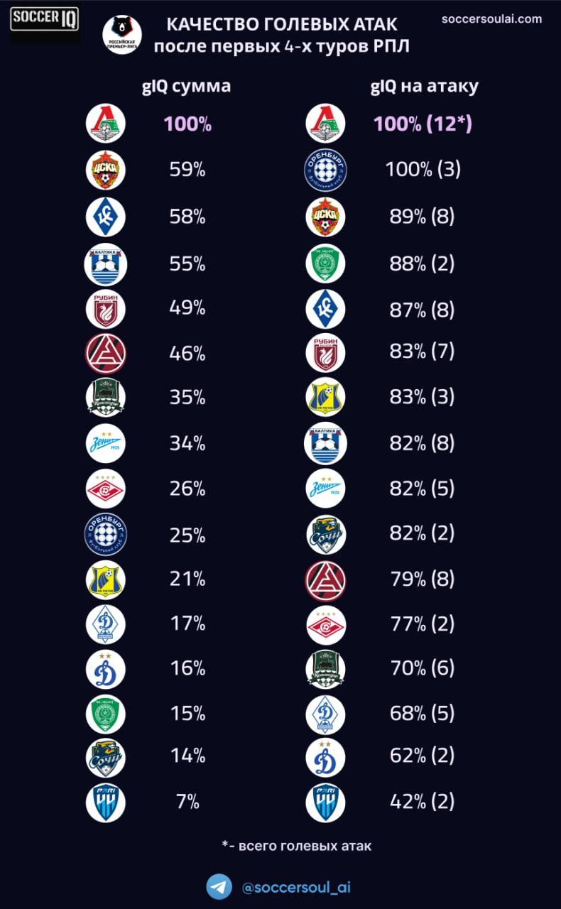Select the Pari NN logo next to 7%
The width and height of the screenshot is (561, 909).
point(106,802)
